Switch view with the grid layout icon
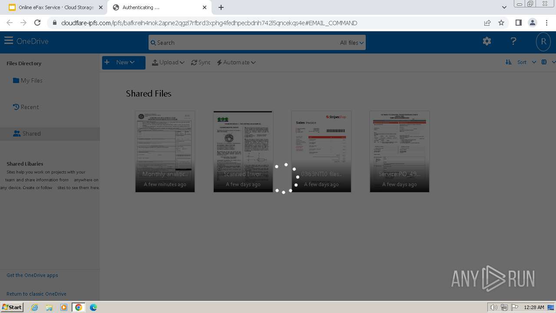The height and width of the screenshot is (313, 556). coord(544,62)
